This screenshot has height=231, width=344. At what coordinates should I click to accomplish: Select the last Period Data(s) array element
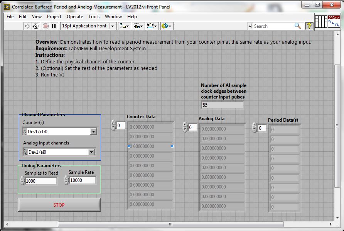point(284,207)
